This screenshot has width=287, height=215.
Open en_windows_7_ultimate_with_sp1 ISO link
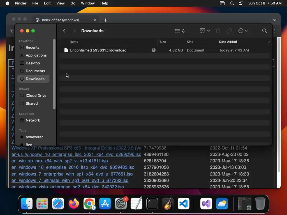[70, 181]
